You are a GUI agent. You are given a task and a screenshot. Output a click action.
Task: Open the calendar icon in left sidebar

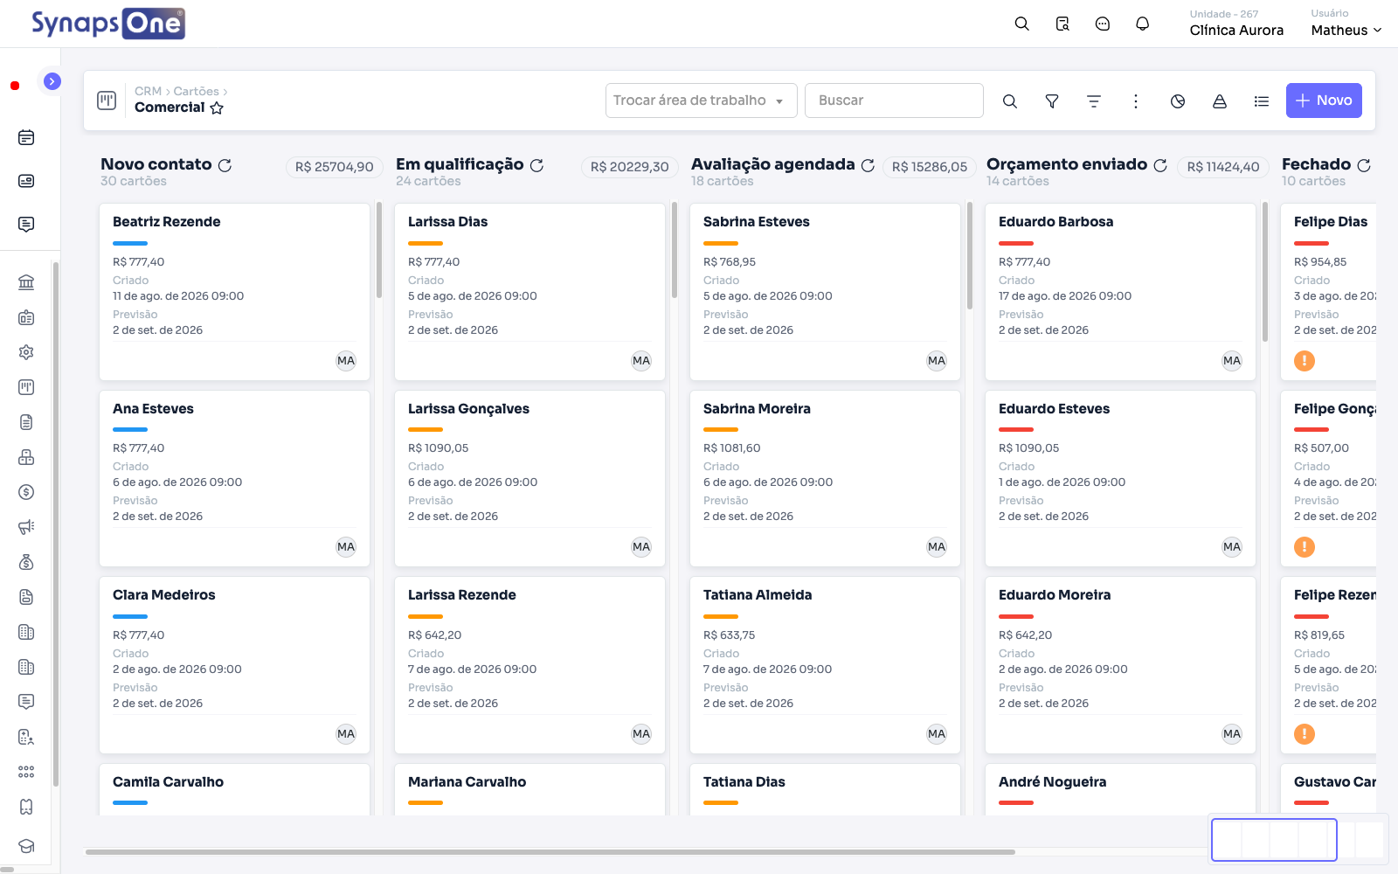click(x=26, y=137)
